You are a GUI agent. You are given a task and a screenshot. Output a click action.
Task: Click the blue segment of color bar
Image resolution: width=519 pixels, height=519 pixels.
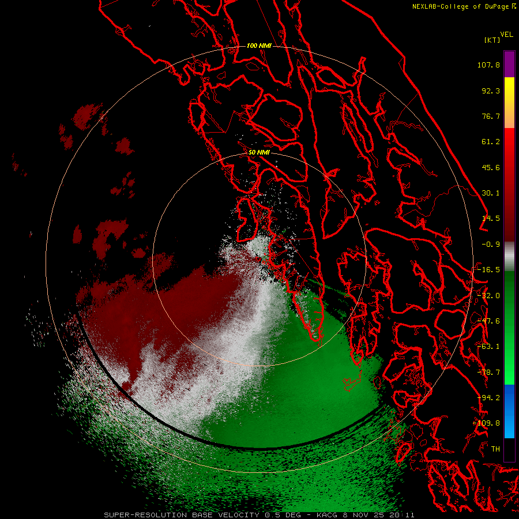(x=509, y=411)
